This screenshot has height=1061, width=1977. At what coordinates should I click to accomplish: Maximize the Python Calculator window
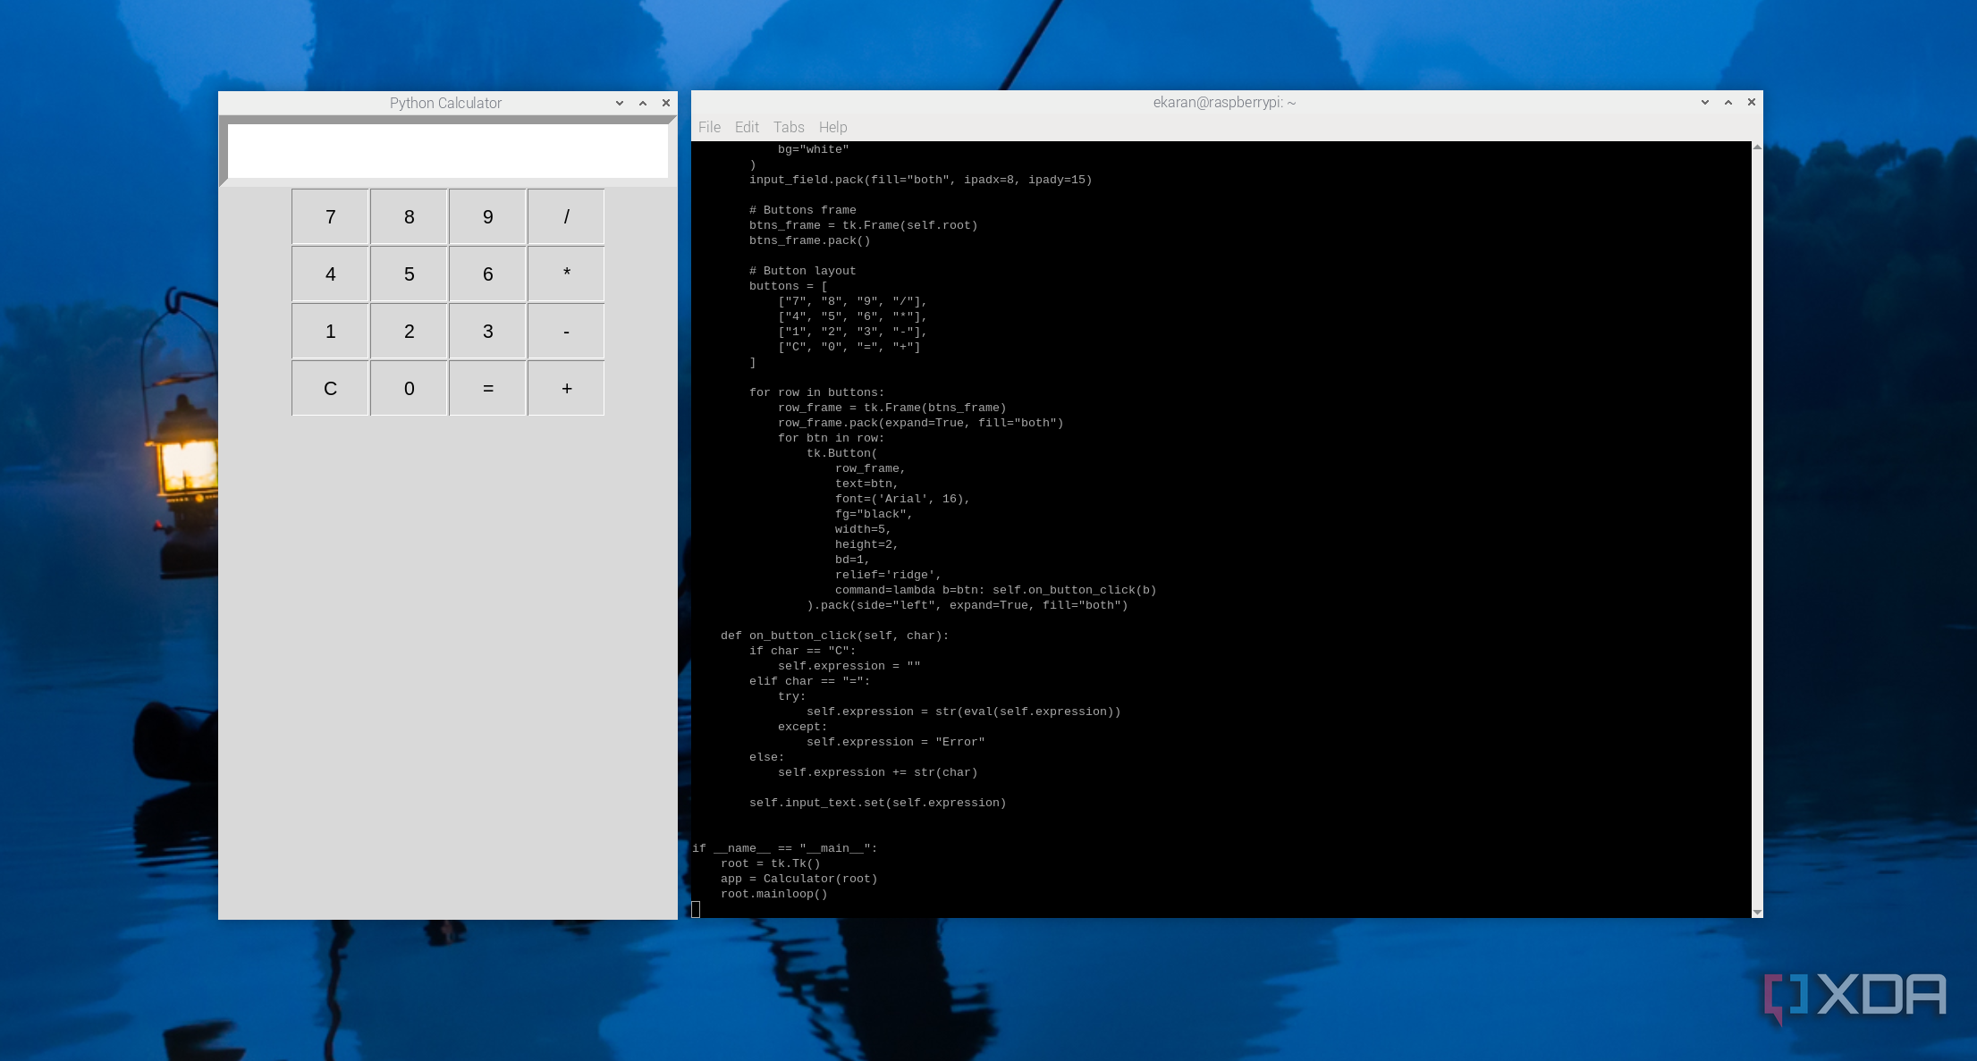coord(643,103)
